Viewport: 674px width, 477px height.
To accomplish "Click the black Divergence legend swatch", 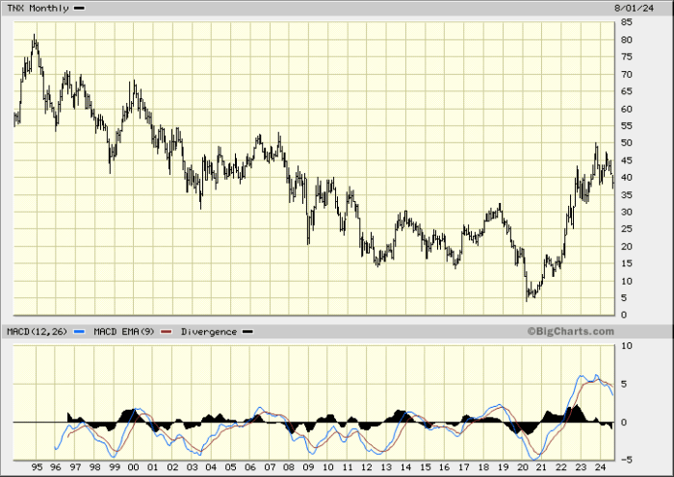I will pyautogui.click(x=247, y=332).
